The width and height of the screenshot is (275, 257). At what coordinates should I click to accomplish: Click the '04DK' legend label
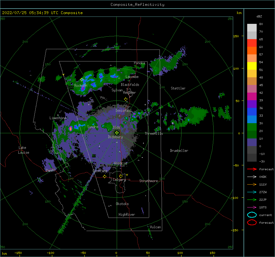(263, 177)
